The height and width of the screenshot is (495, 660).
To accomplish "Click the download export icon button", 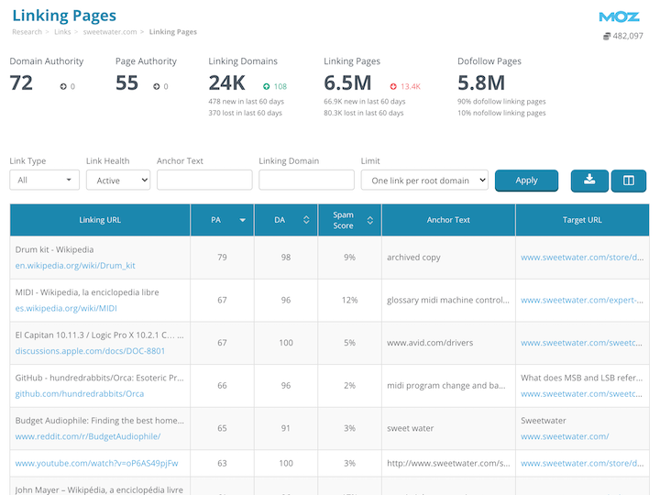I will point(589,181).
